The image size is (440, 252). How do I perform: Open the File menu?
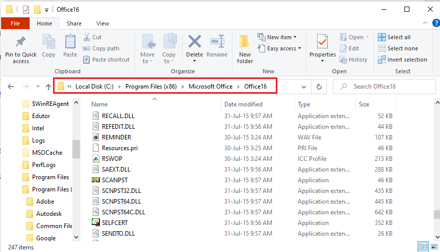(x=15, y=23)
